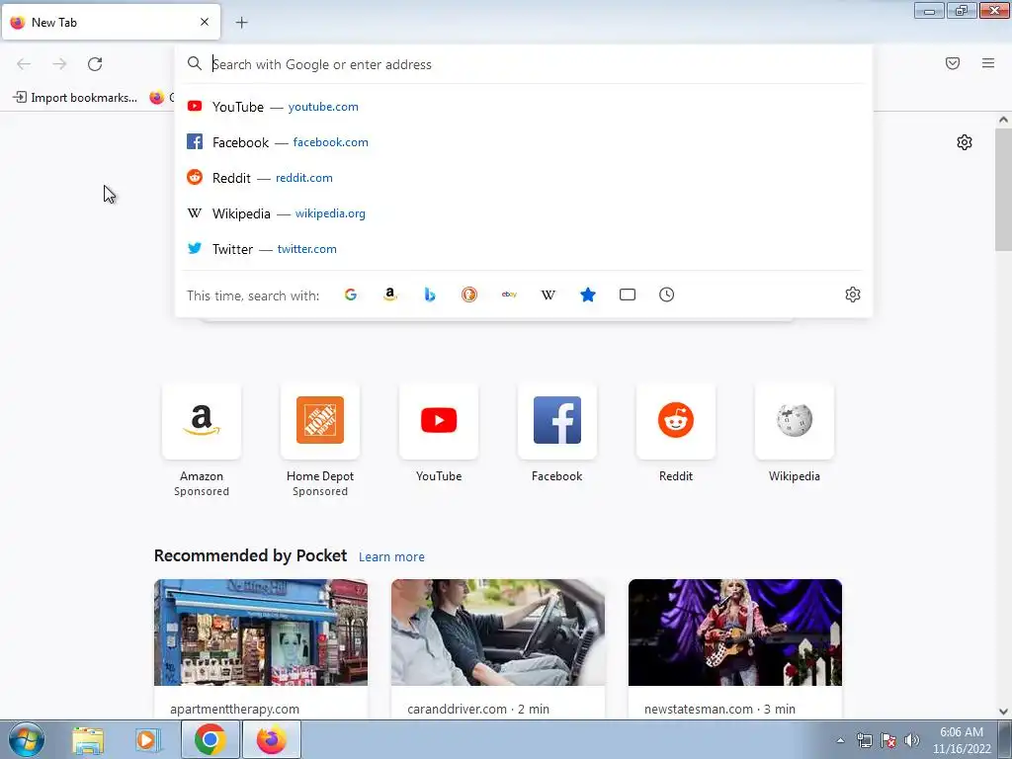Search this time with Google icon

click(x=351, y=295)
